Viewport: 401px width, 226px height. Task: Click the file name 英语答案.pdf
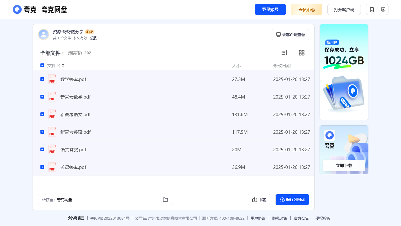tap(73, 167)
